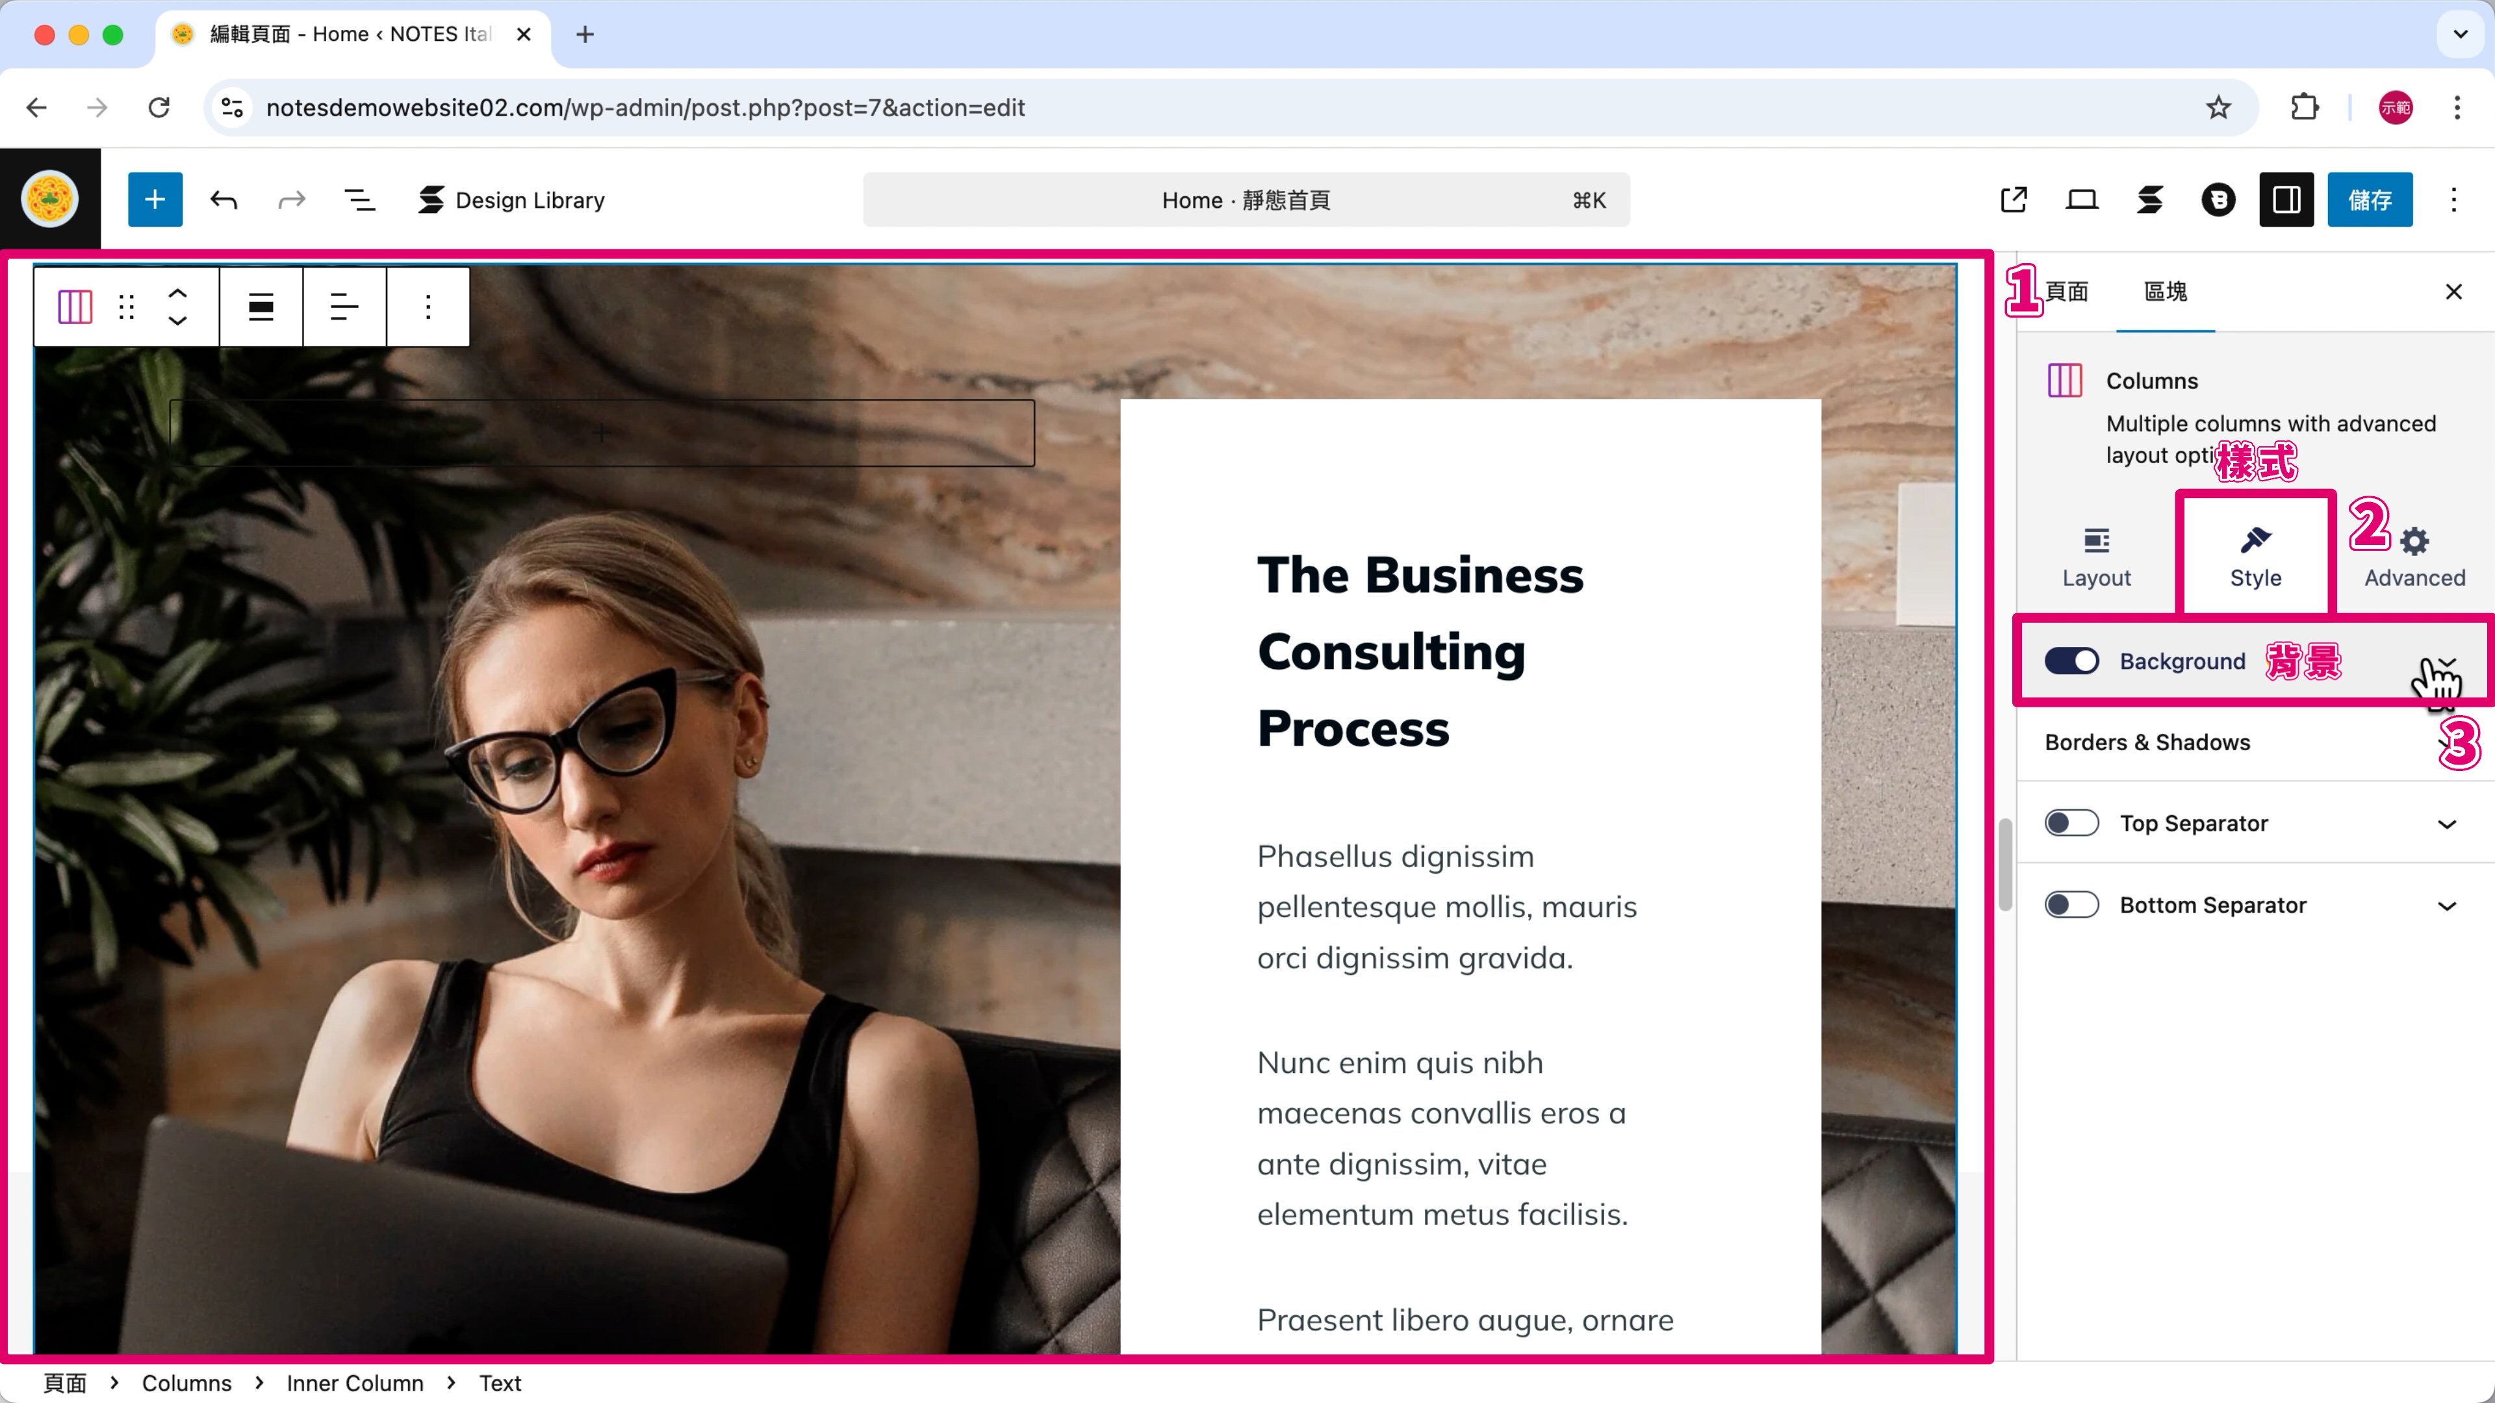Toggle the settings sidebar panel icon
This screenshot has height=1403, width=2495.
coord(2287,199)
